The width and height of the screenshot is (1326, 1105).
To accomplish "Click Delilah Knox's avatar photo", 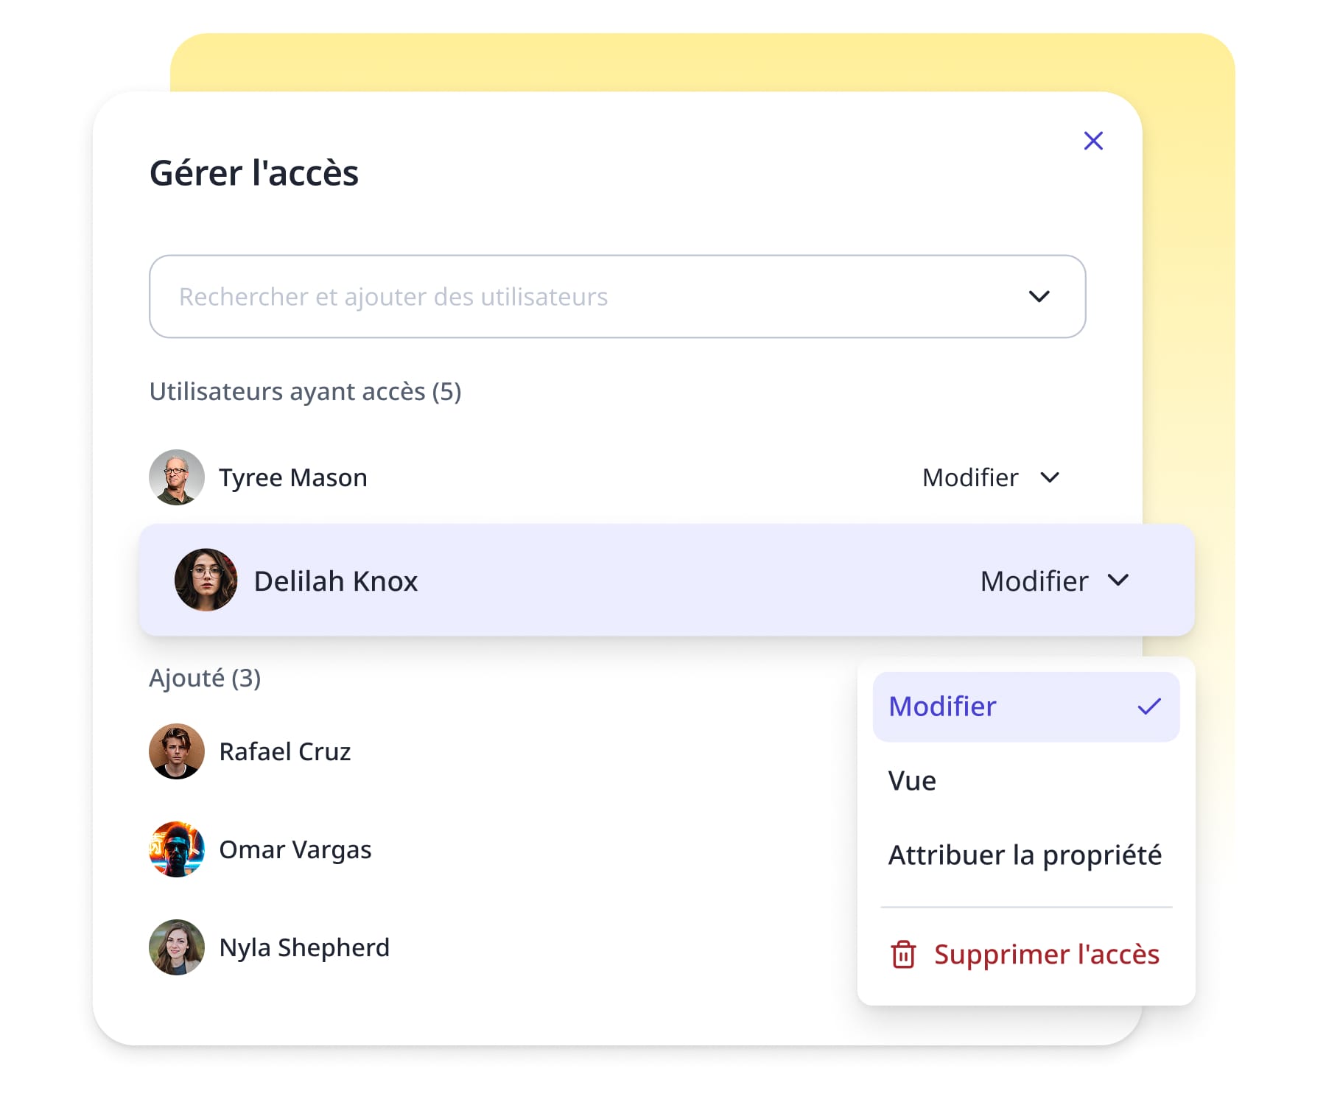I will (x=206, y=580).
